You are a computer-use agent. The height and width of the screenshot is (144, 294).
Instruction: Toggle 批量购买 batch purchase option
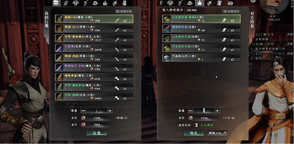pyautogui.click(x=231, y=11)
